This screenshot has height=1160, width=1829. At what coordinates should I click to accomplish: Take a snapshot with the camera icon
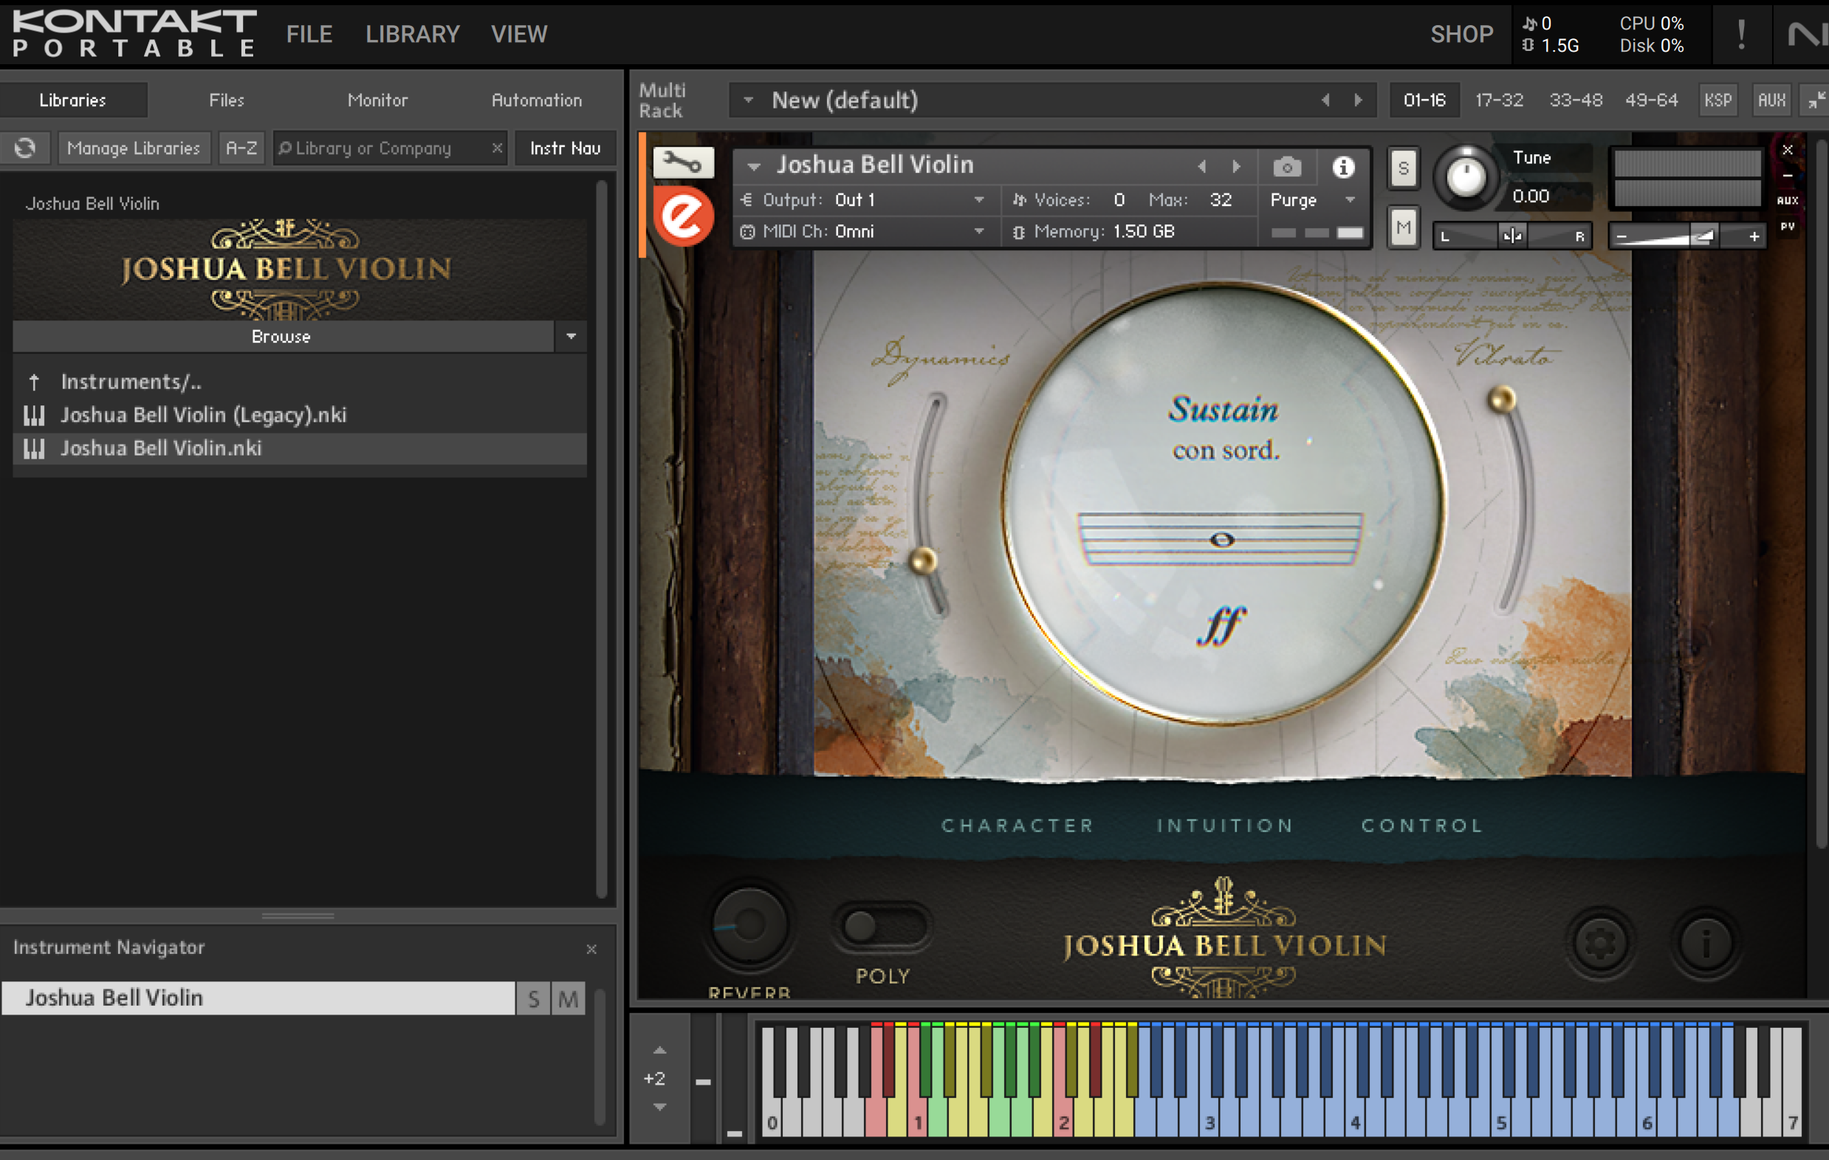click(x=1287, y=166)
